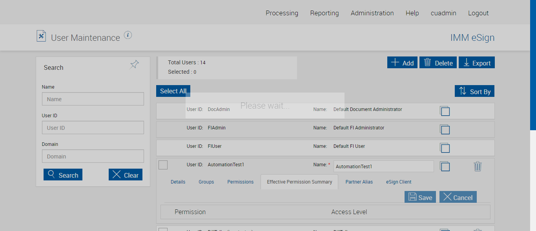Export the user list
This screenshot has height=231, width=536.
pyautogui.click(x=477, y=63)
